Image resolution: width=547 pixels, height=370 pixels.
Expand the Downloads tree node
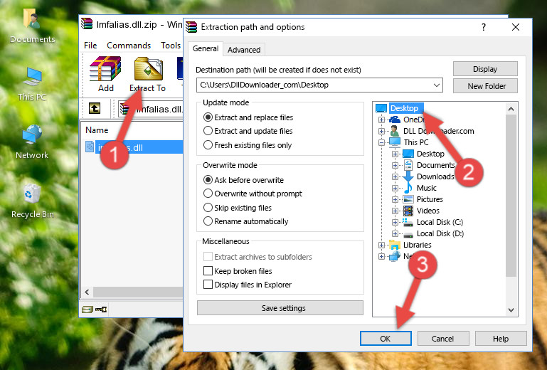pyautogui.click(x=395, y=176)
